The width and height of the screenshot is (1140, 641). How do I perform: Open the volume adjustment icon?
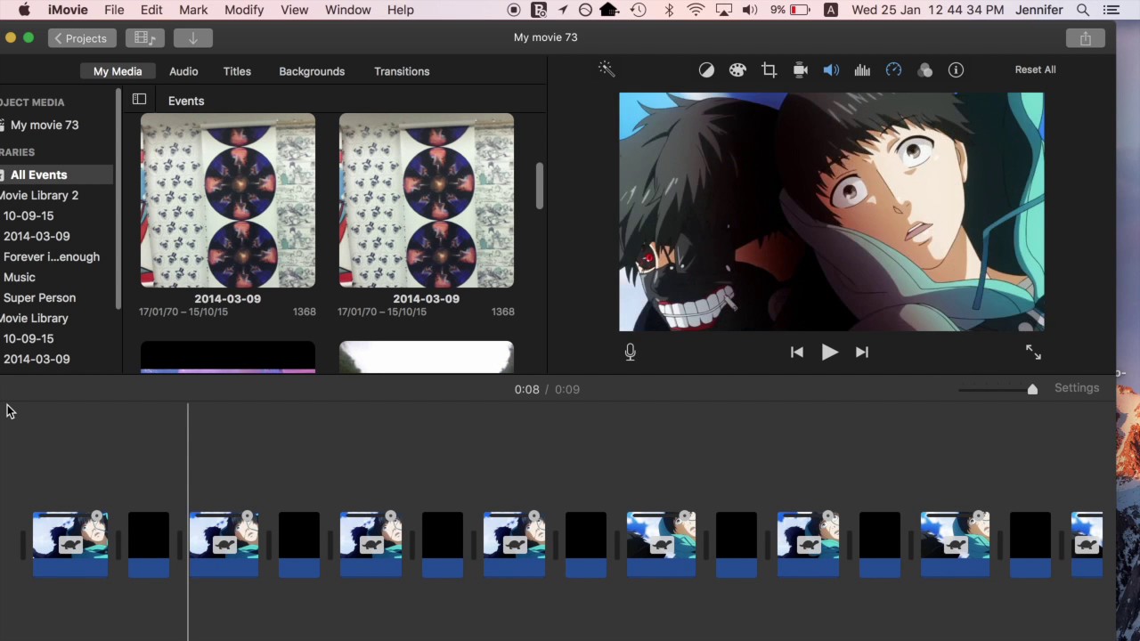coord(831,70)
